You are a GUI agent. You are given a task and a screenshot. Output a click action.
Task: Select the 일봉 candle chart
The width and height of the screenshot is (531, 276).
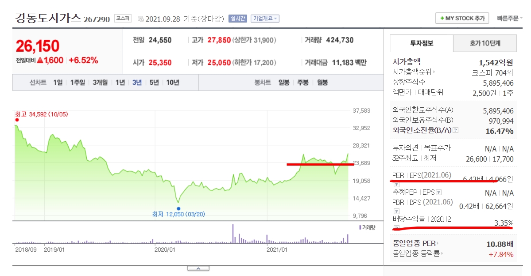(x=284, y=83)
